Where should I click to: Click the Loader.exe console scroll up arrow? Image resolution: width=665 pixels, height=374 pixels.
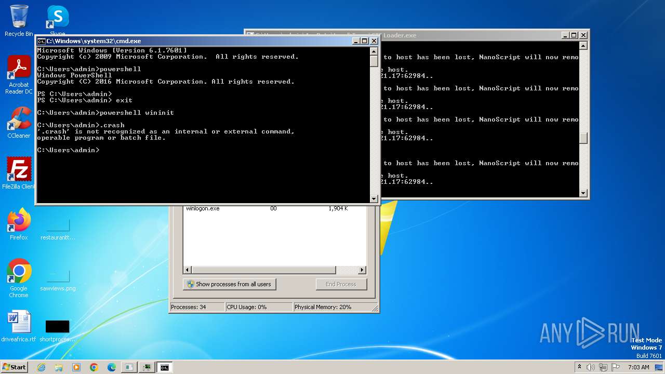(583, 46)
